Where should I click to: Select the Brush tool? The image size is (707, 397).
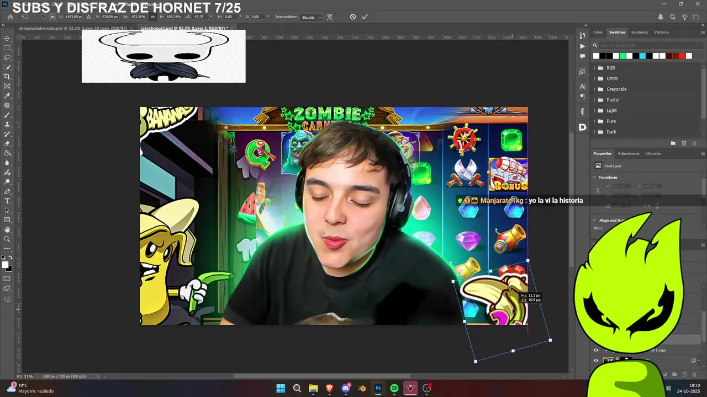click(x=7, y=115)
